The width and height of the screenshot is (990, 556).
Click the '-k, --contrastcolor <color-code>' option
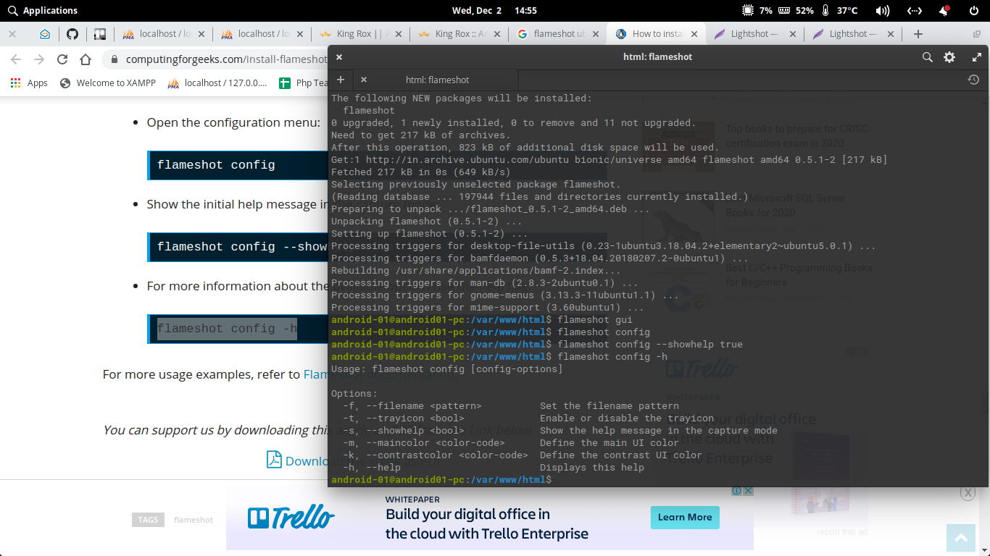(436, 455)
